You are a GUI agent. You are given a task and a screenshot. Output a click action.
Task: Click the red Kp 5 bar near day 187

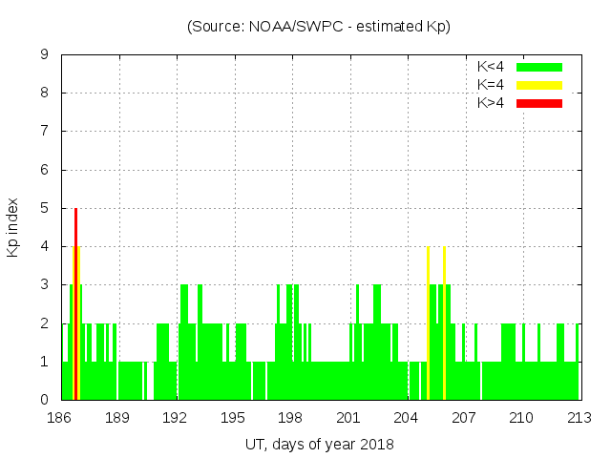point(75,303)
